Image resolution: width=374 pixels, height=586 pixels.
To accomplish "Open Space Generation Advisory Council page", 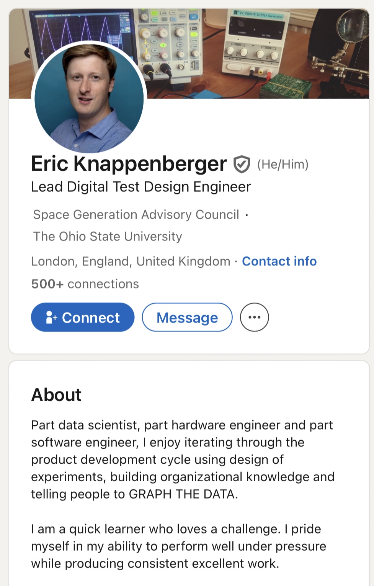I will coord(136,214).
